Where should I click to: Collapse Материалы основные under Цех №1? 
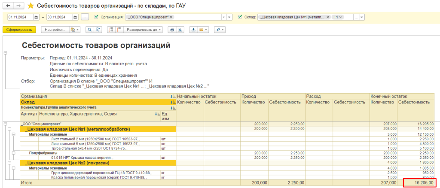[x=13, y=134]
